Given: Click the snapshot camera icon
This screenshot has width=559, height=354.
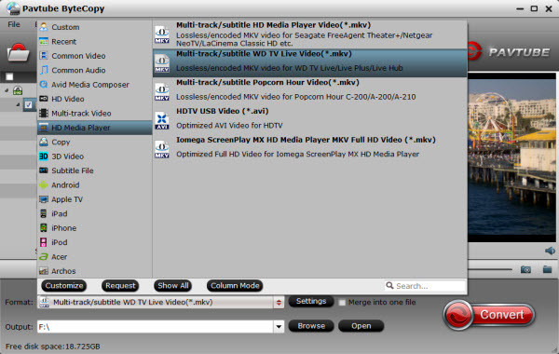Looking at the screenshot, I should (525, 269).
